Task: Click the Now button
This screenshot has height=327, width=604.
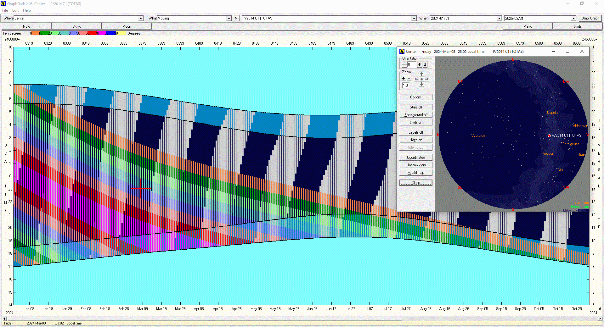Action: tap(26, 26)
